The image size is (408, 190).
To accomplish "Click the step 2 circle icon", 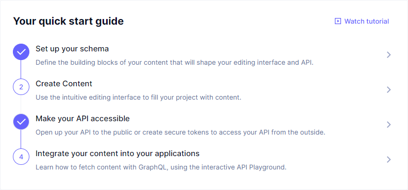I will [x=21, y=87].
